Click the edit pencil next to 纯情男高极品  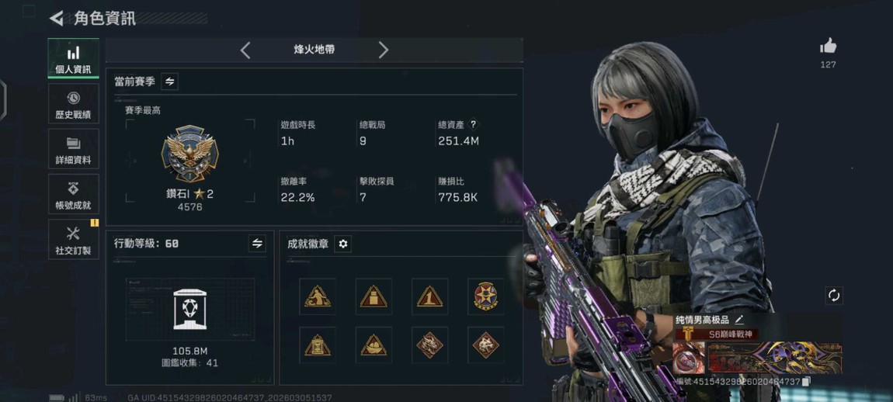tap(738, 320)
